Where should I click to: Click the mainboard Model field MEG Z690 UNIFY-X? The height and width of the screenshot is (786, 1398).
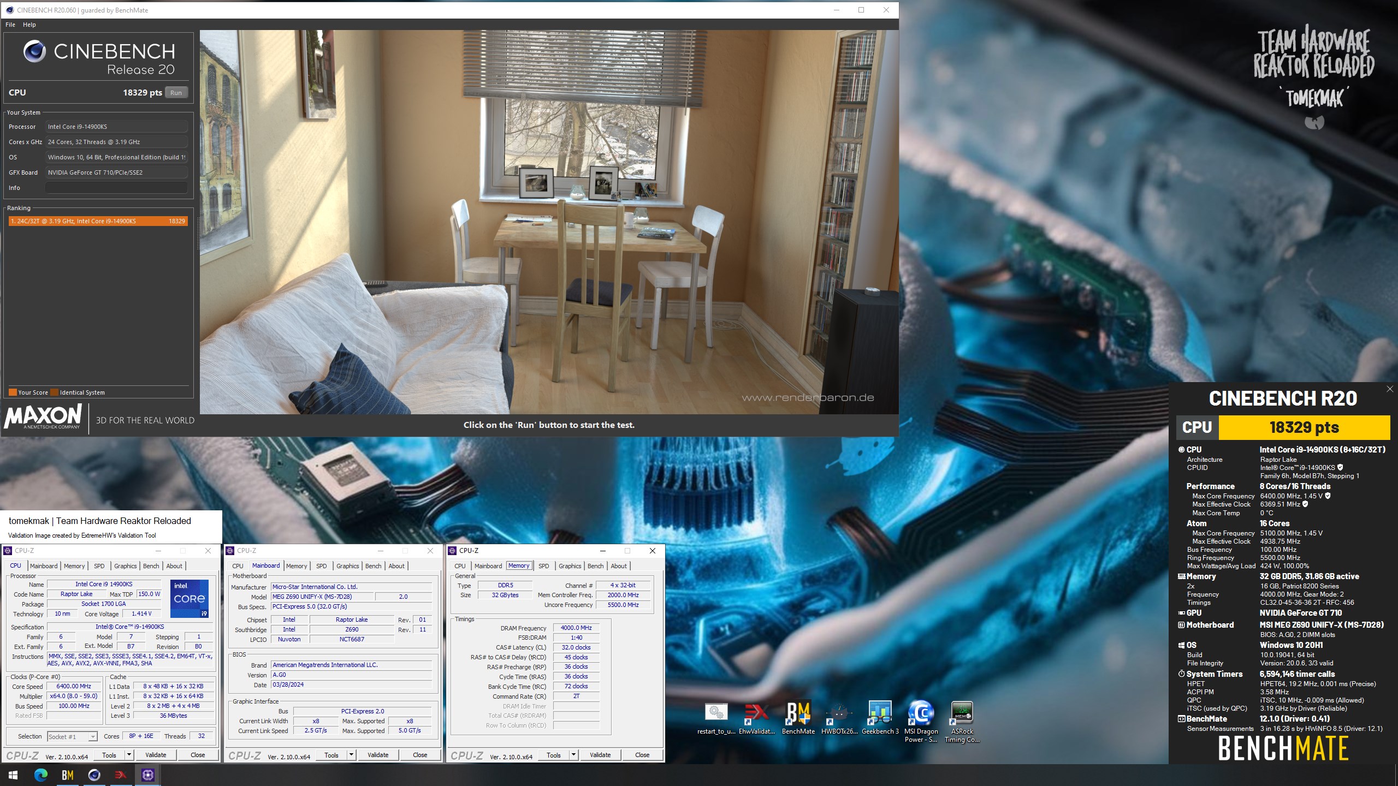click(x=322, y=597)
